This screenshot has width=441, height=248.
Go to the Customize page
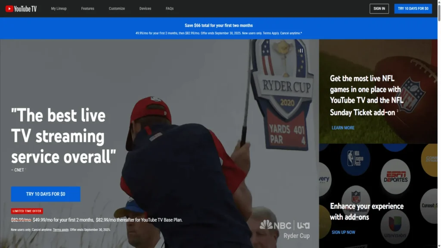pyautogui.click(x=117, y=9)
